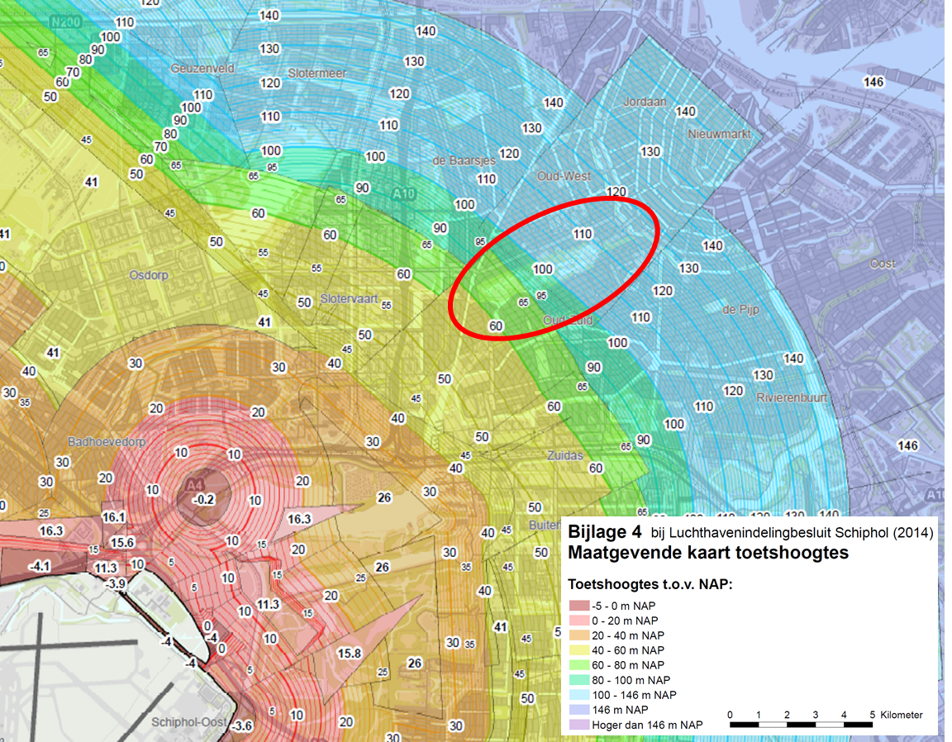952x742 pixels.
Task: Click the de Baarsjes label
Action: [x=464, y=161]
